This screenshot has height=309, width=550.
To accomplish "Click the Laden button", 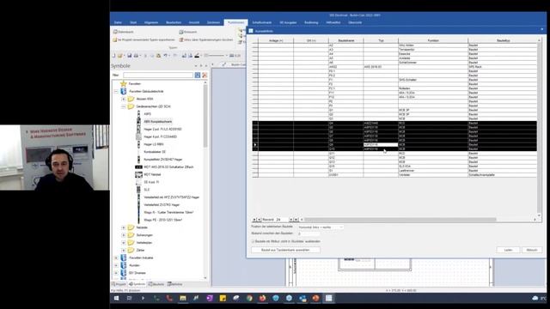I will (508, 250).
